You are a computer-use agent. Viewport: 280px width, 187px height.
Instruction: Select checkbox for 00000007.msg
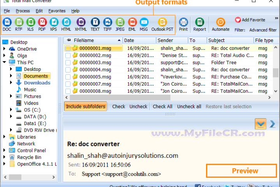pos(68,84)
